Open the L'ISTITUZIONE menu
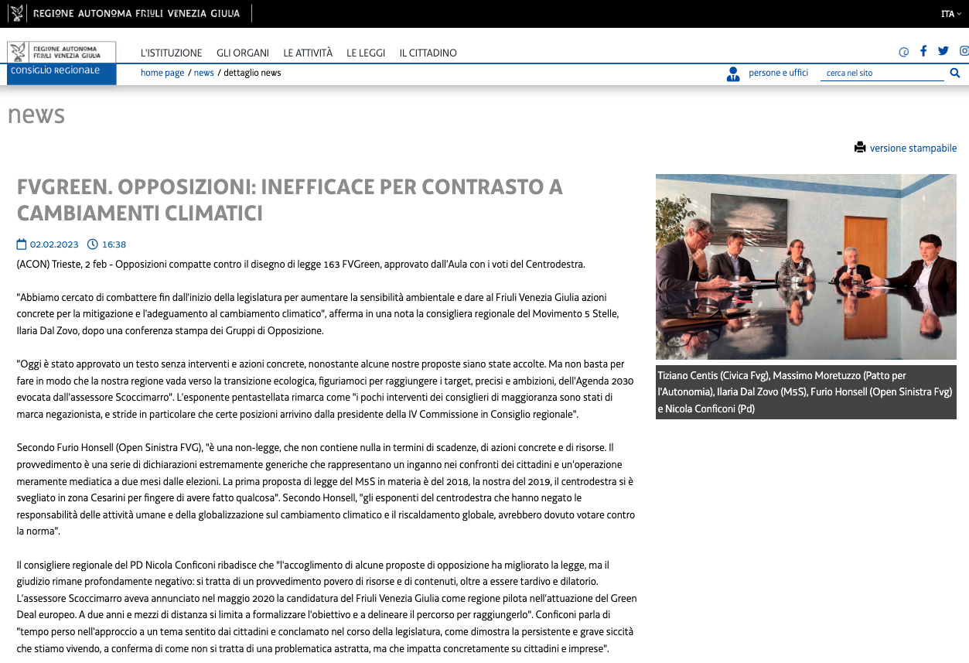Image resolution: width=969 pixels, height=663 pixels. [x=171, y=53]
